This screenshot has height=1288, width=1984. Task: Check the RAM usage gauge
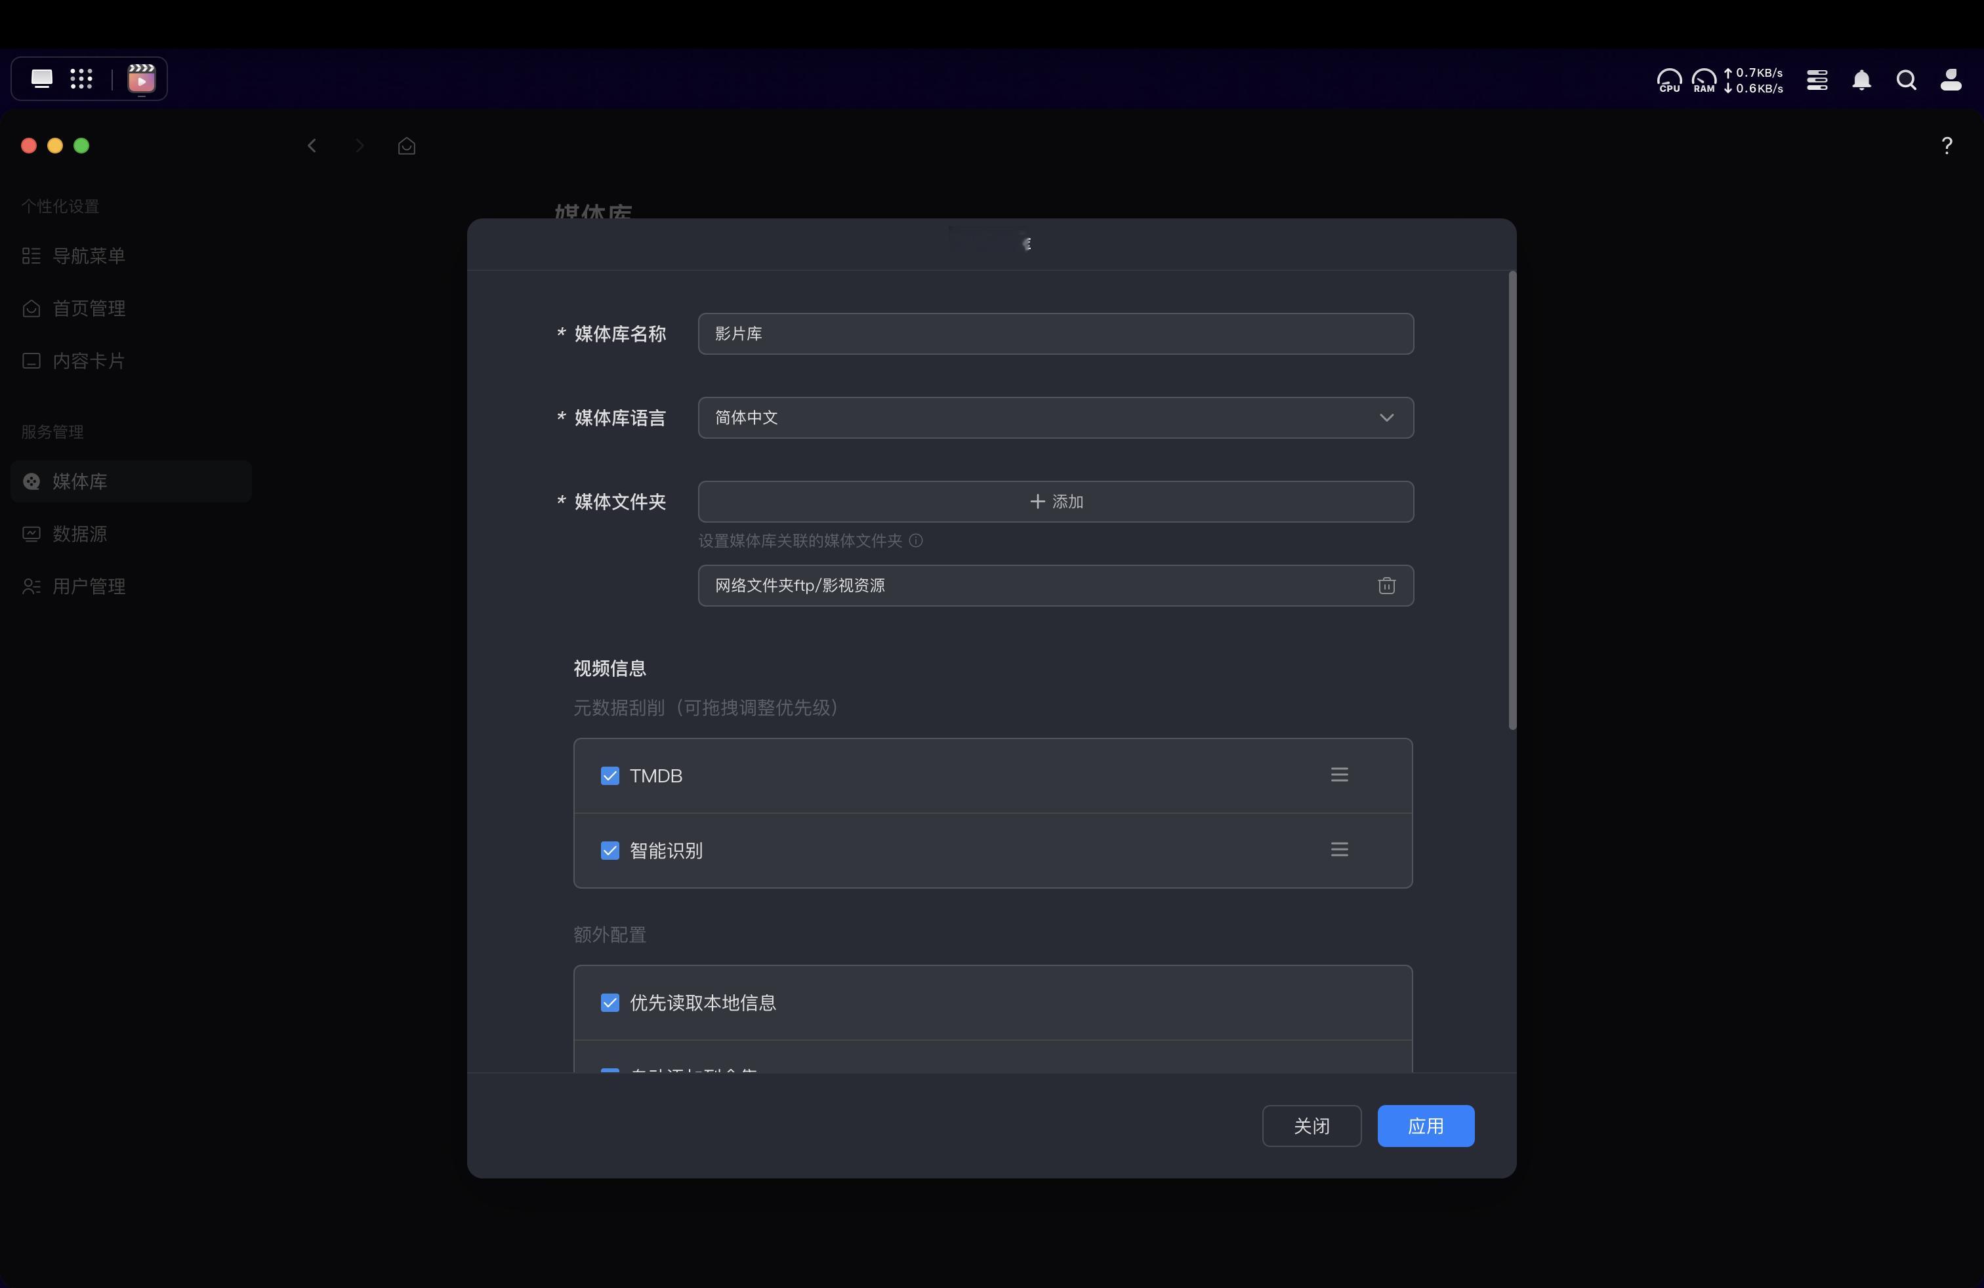[1704, 81]
